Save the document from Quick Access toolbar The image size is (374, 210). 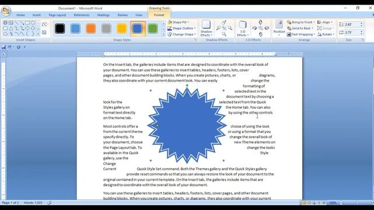pyautogui.click(x=4, y=47)
